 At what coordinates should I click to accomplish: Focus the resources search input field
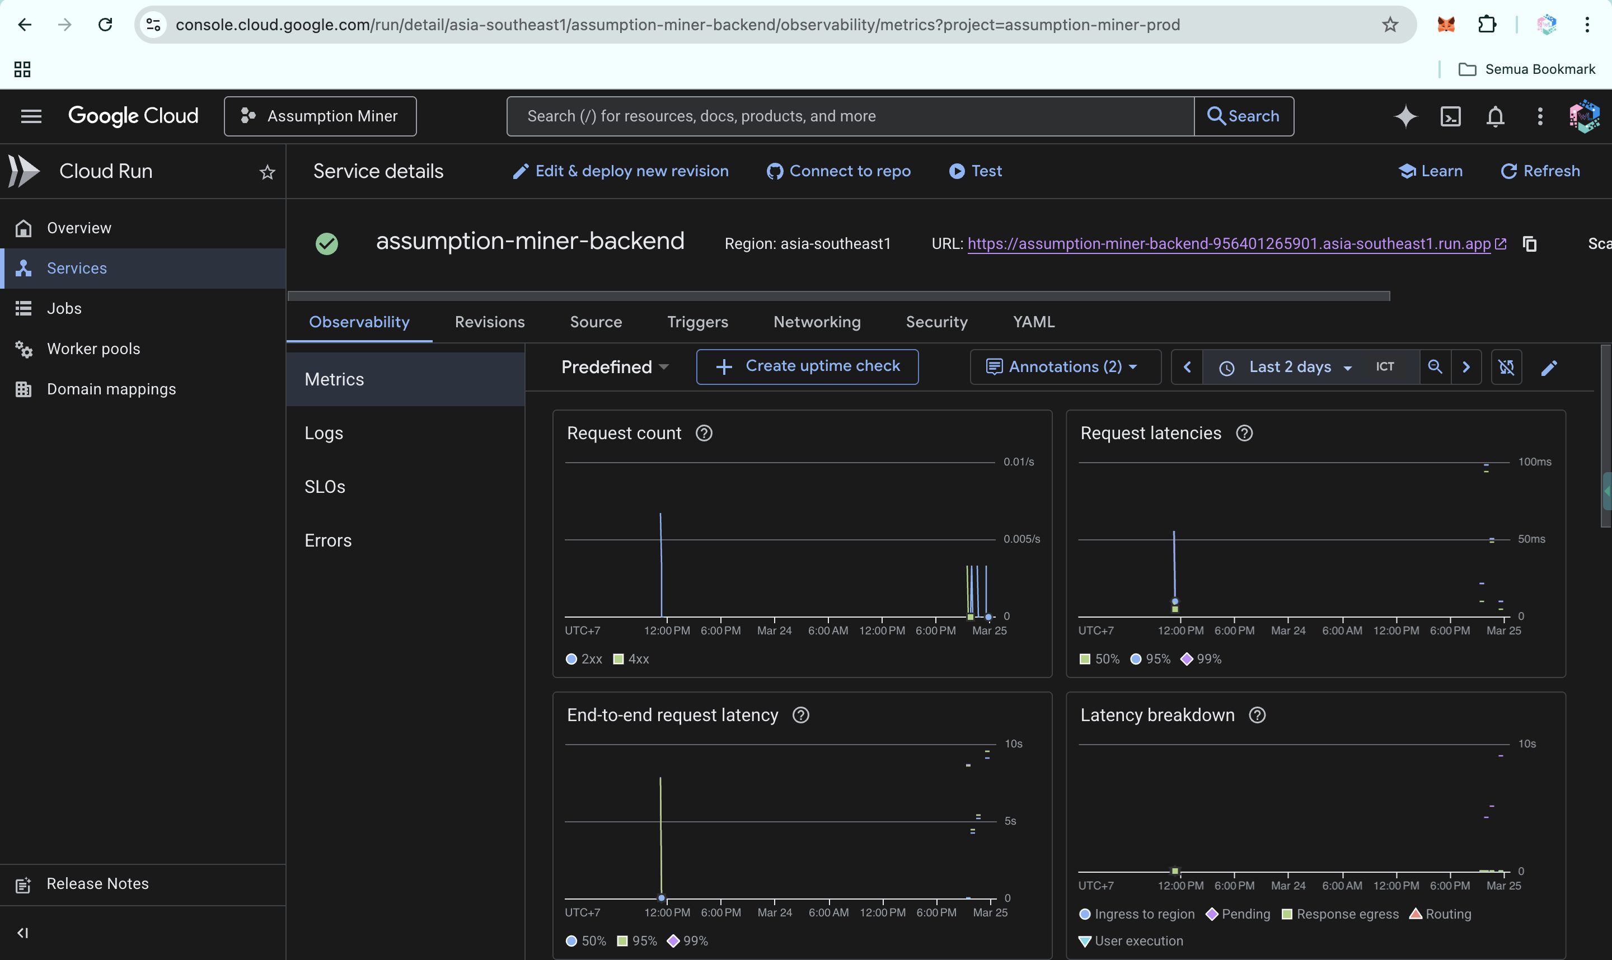[x=849, y=116]
